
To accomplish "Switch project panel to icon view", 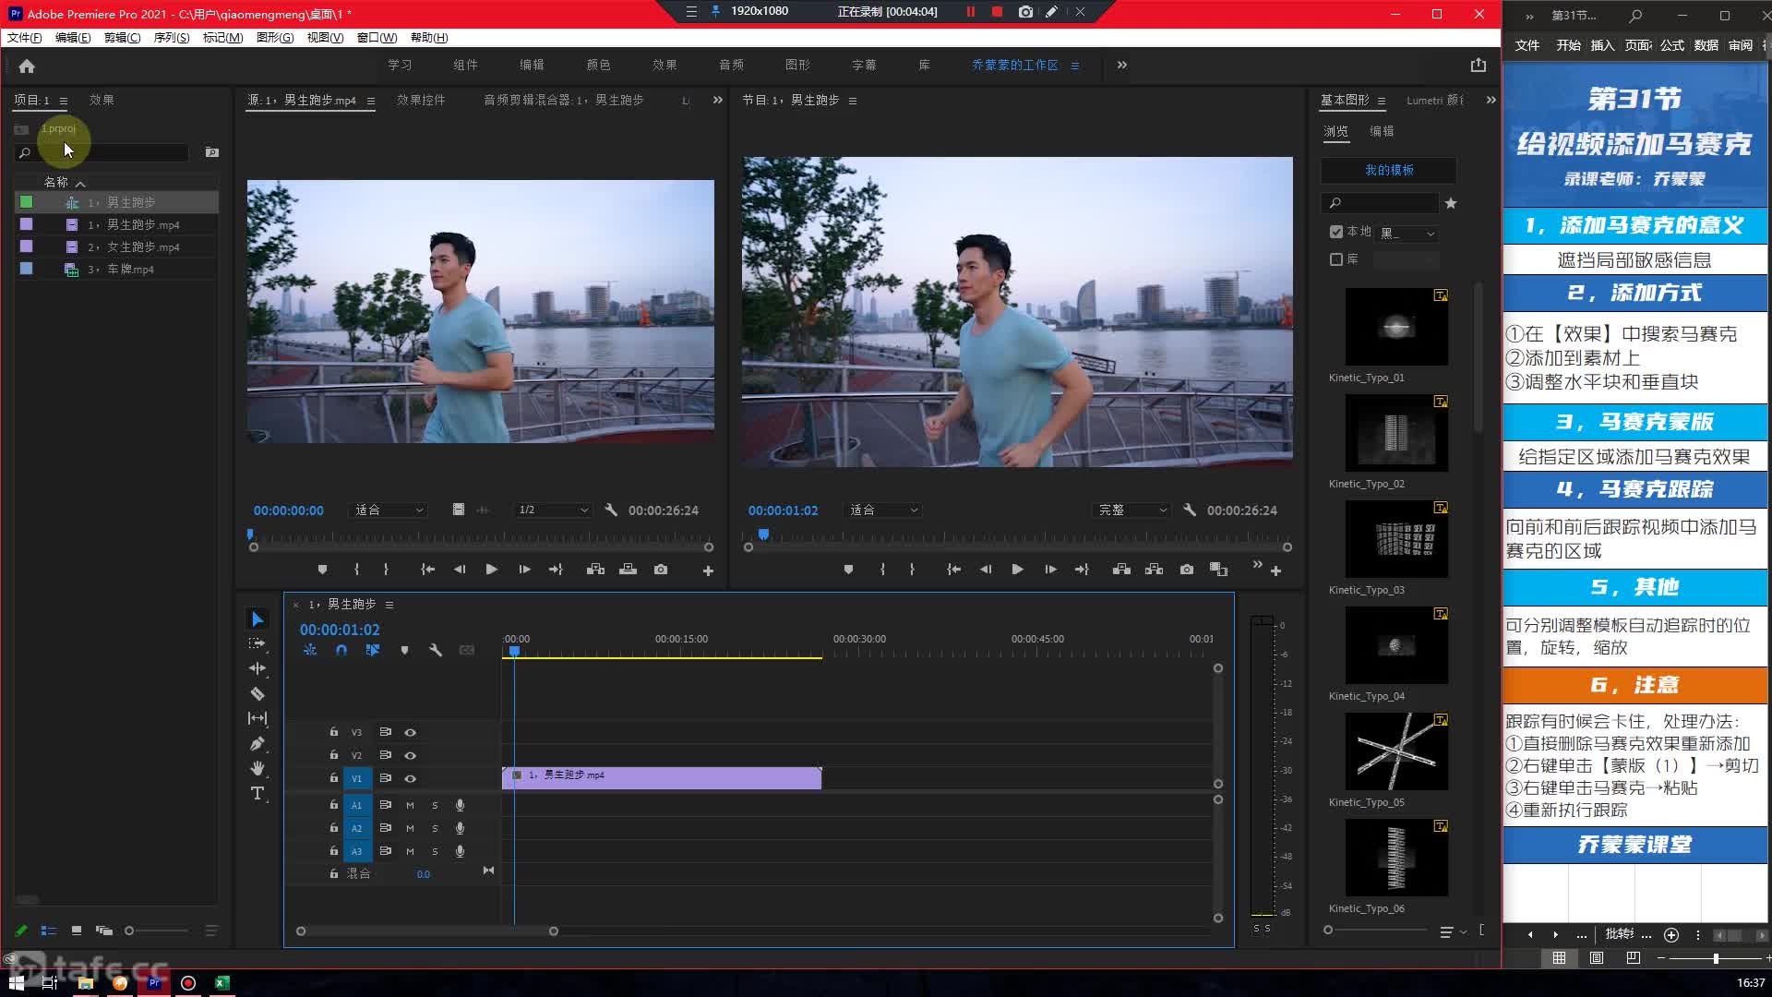I will click(x=77, y=931).
